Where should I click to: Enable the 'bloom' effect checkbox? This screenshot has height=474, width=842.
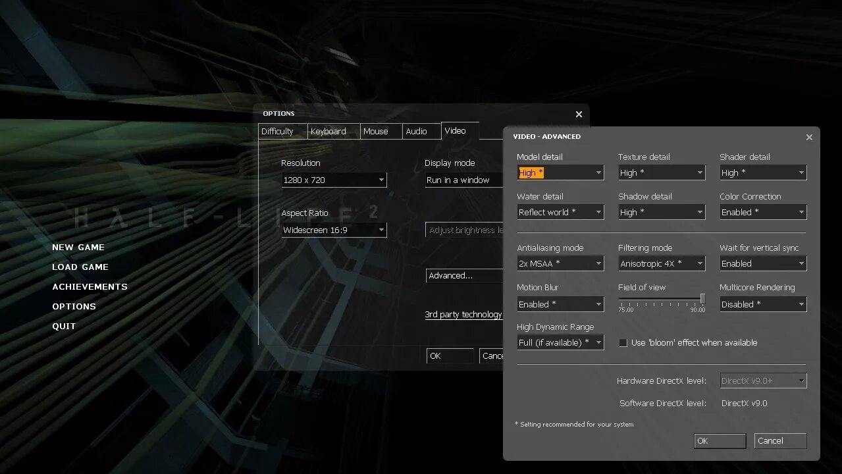click(x=623, y=343)
